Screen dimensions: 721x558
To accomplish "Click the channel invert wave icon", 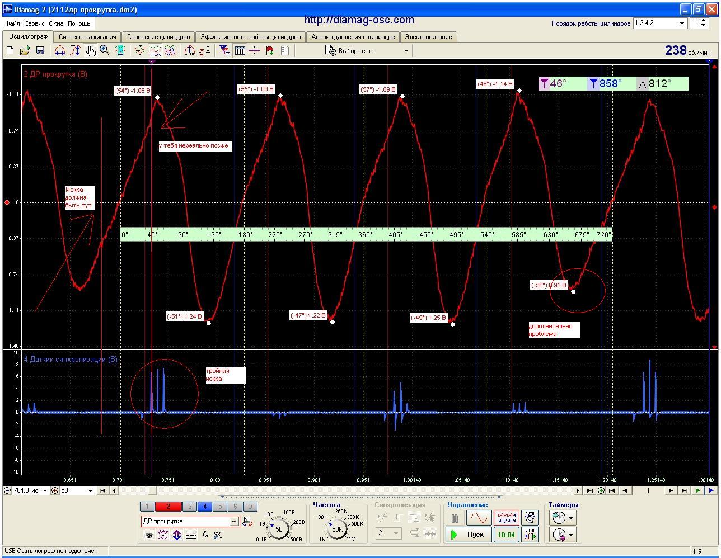I will pos(163,535).
